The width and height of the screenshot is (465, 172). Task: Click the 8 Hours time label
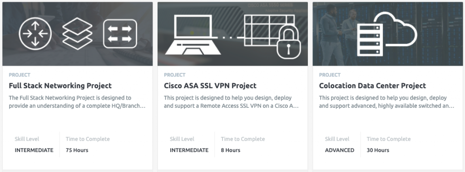pos(230,150)
